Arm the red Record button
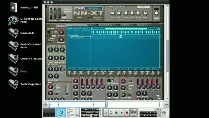 (x=127, y=113)
